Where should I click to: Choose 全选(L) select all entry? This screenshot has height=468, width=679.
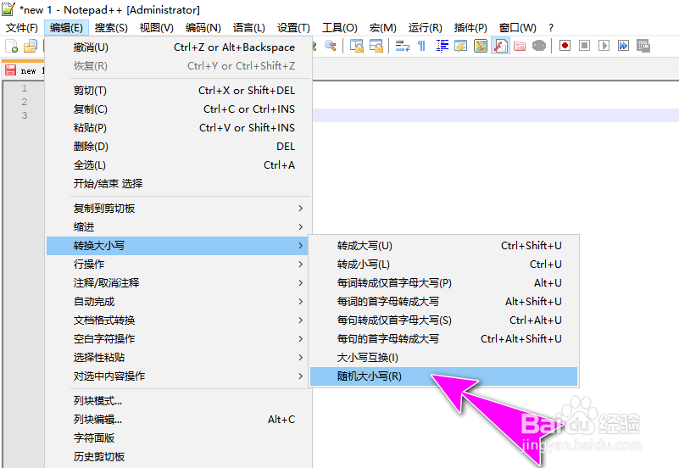178,165
